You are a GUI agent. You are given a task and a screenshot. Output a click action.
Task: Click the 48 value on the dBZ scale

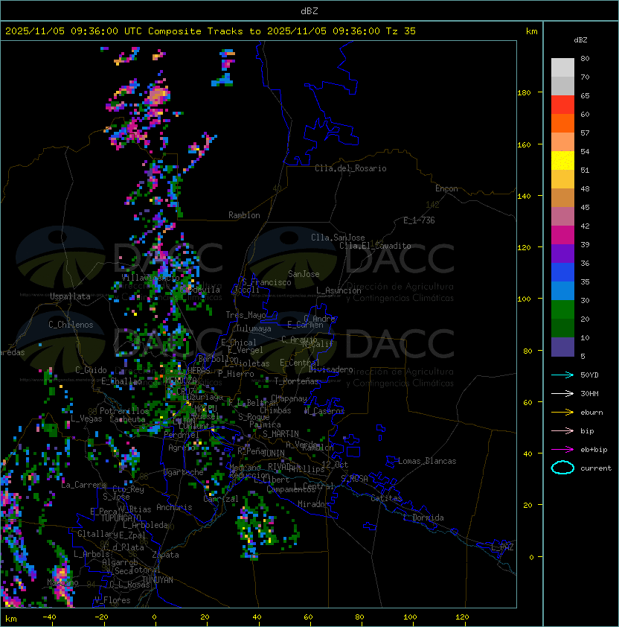(x=585, y=188)
